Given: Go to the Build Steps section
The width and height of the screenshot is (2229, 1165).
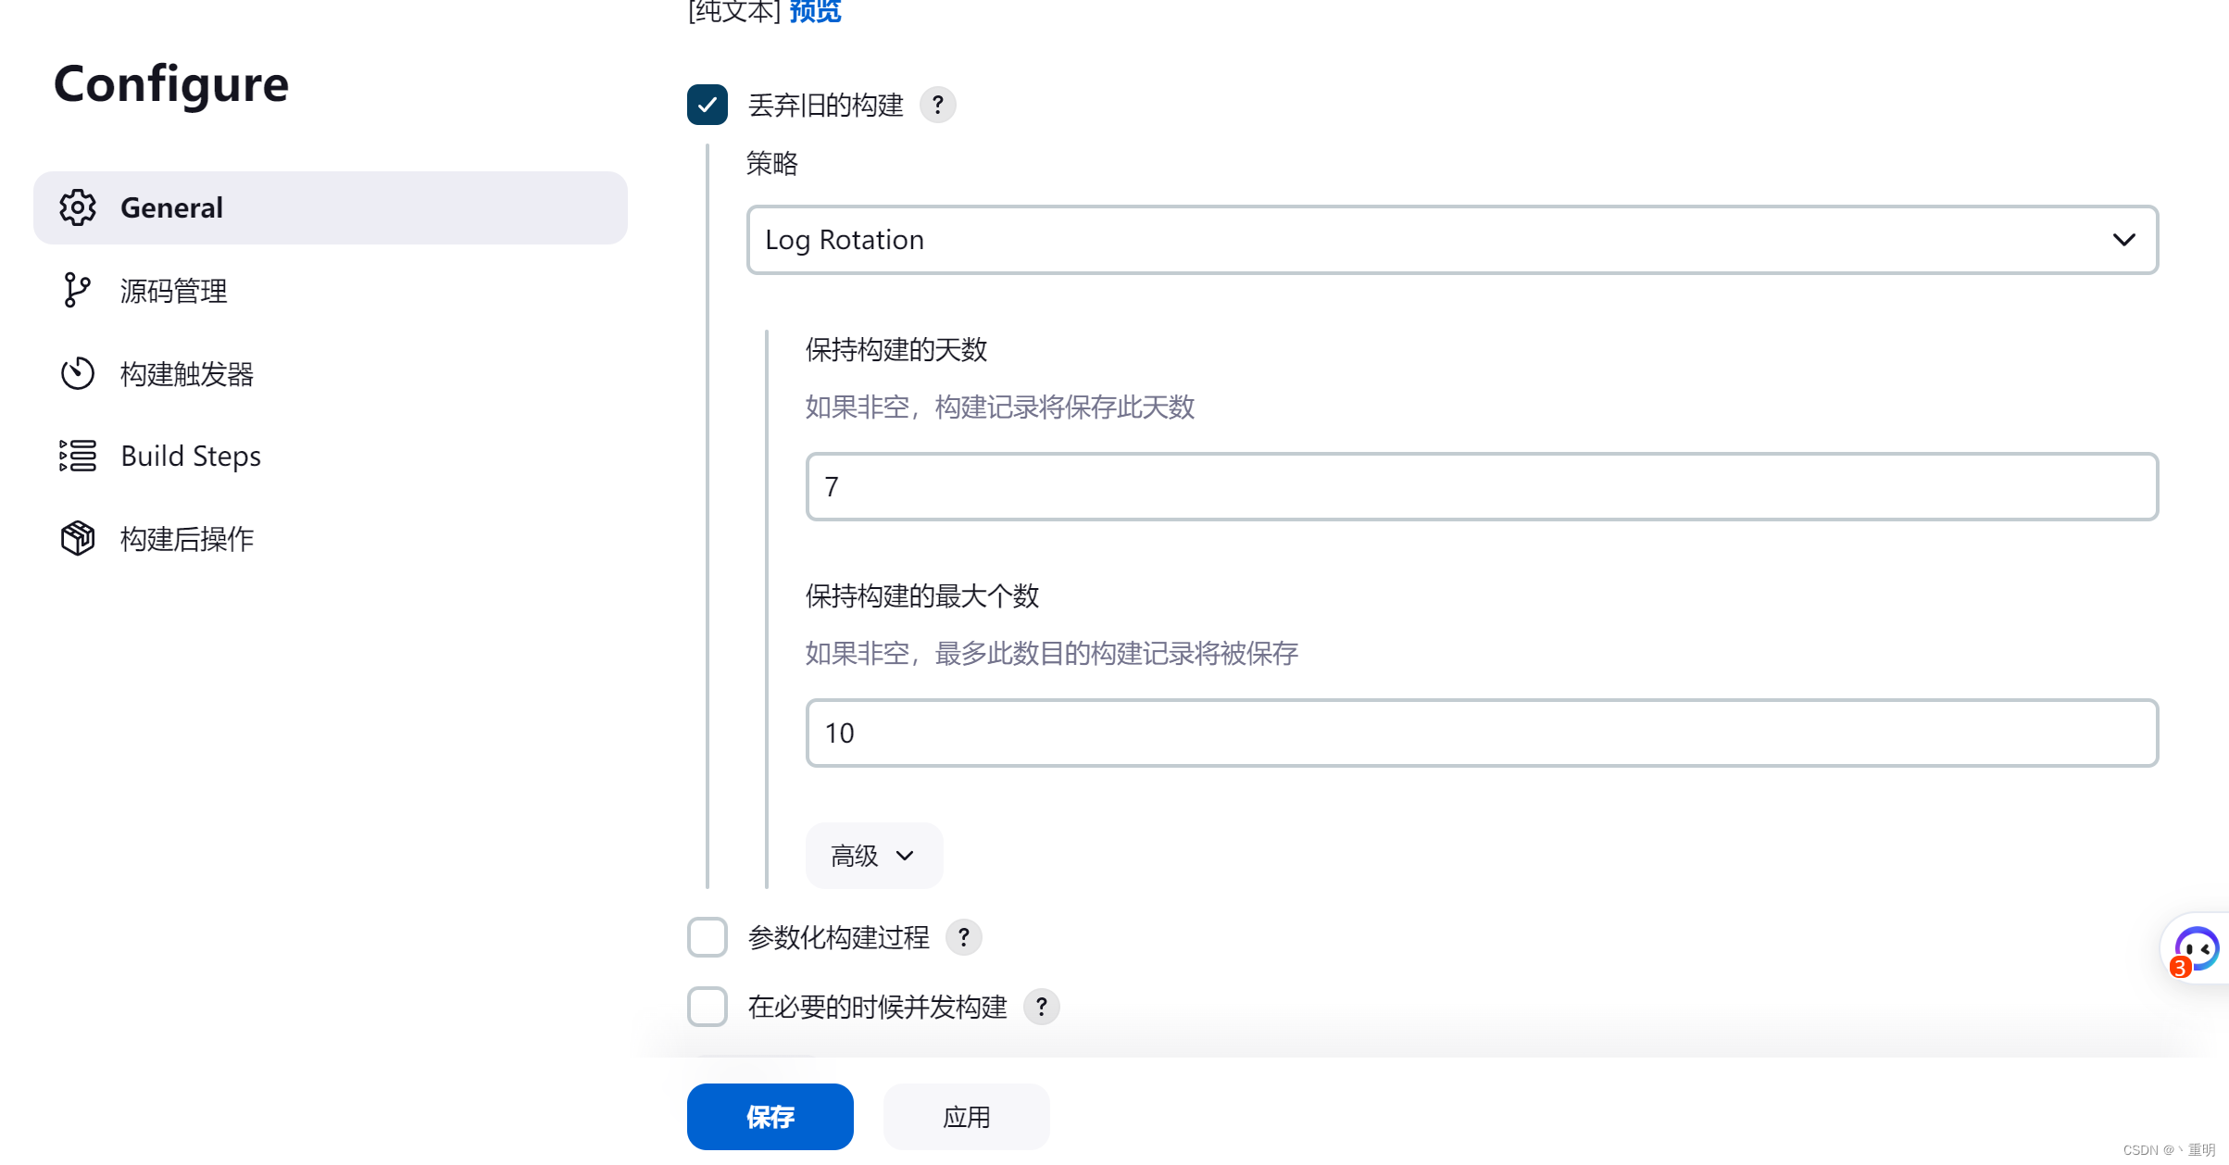Looking at the screenshot, I should [331, 456].
